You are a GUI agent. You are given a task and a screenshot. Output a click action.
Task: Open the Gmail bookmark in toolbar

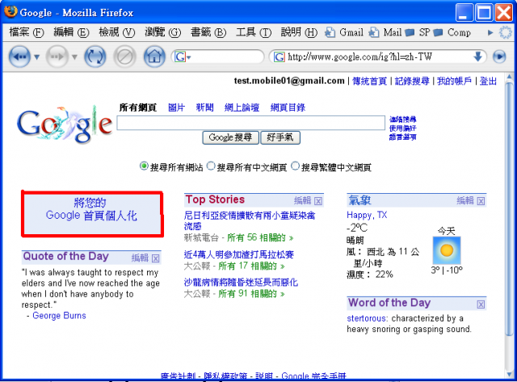tap(344, 32)
